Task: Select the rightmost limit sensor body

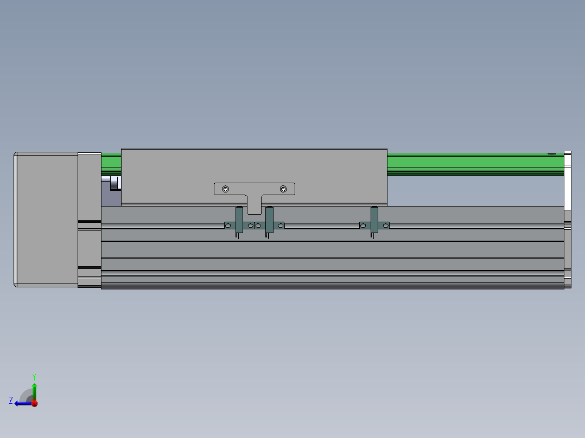Action: coord(374,220)
